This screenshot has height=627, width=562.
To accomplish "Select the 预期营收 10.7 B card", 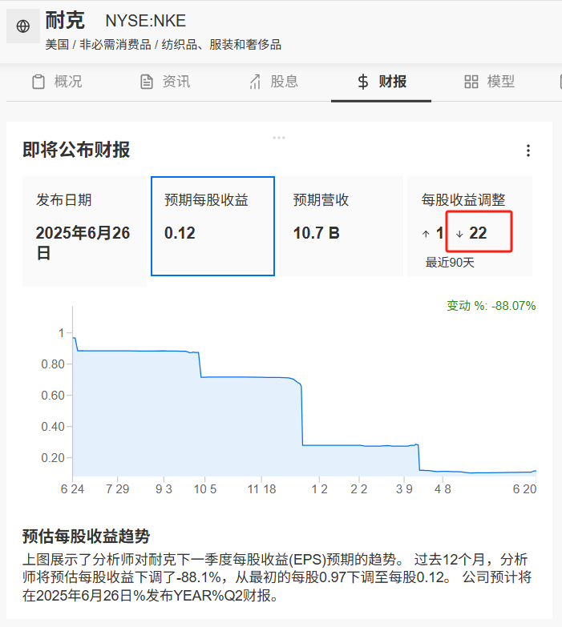I will [342, 226].
